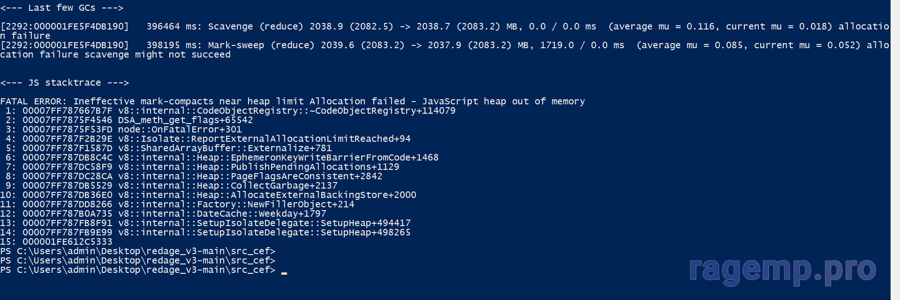The image size is (900, 300).
Task: Click the FATAL ERROR heap out of memory line
Action: click(293, 102)
